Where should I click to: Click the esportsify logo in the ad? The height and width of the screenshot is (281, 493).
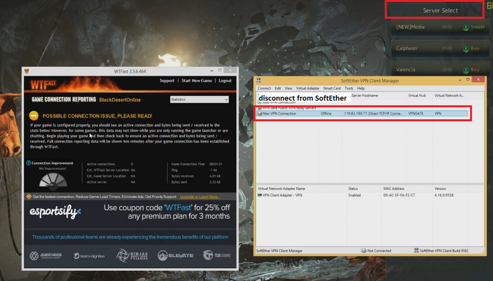pos(55,212)
